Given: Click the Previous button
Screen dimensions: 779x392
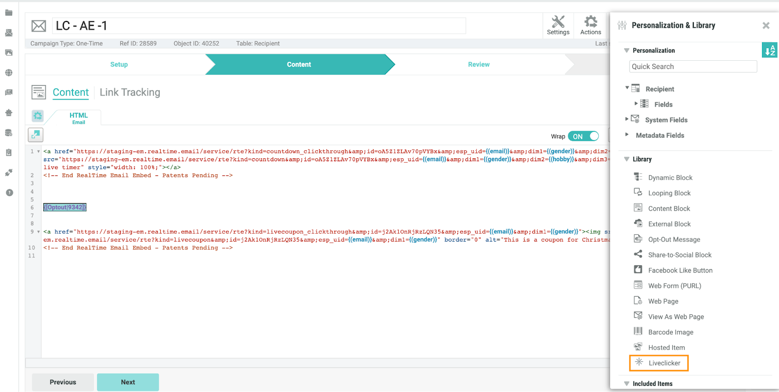Looking at the screenshot, I should point(63,382).
